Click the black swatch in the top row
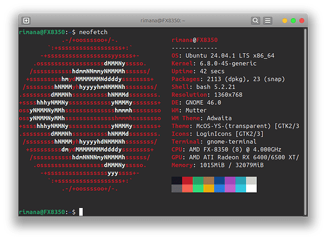Screen dimensions: 326x240 click(177, 180)
